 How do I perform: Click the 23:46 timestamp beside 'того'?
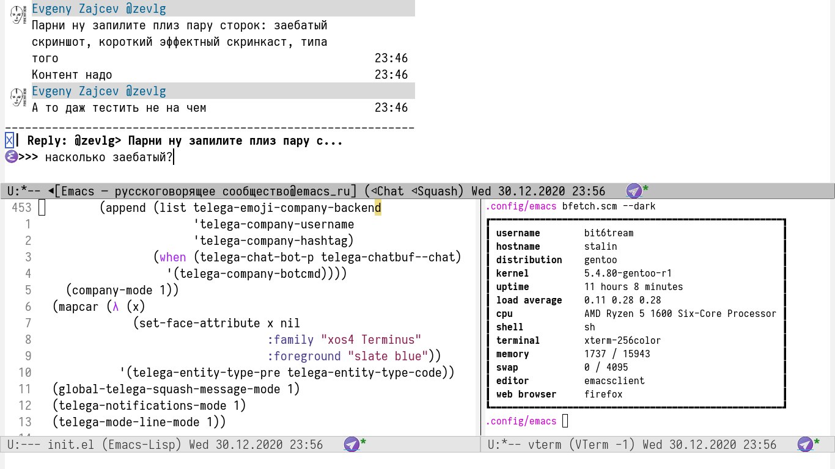coord(391,58)
